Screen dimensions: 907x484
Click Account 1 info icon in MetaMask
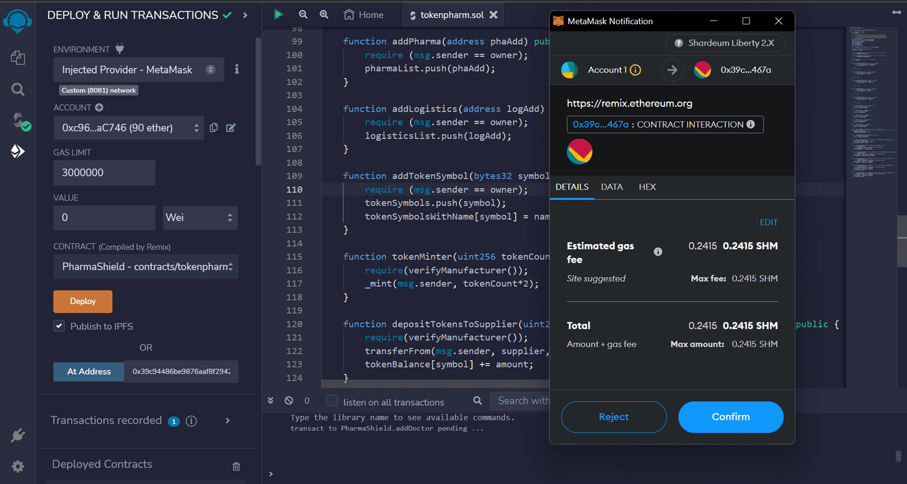(x=636, y=70)
